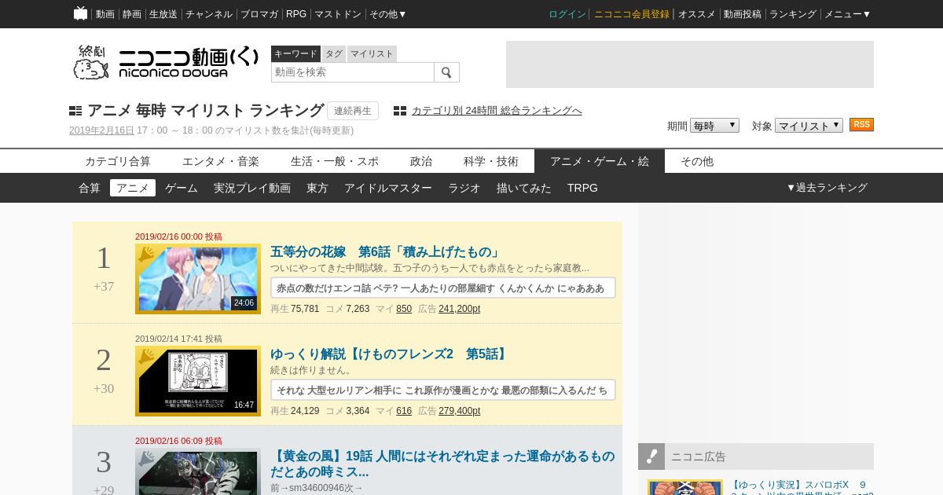Screen dimensions: 943x495
Task: Switch to エンタメ・音楽 tab
Action: click(x=221, y=161)
